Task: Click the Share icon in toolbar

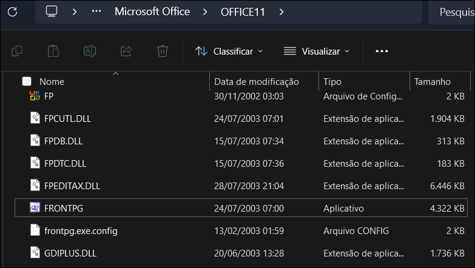Action: [126, 51]
